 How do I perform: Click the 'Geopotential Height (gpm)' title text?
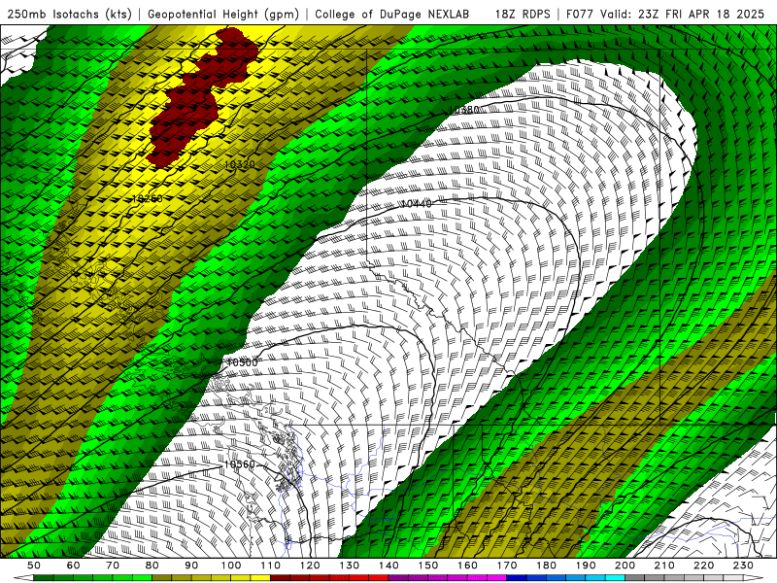click(223, 14)
